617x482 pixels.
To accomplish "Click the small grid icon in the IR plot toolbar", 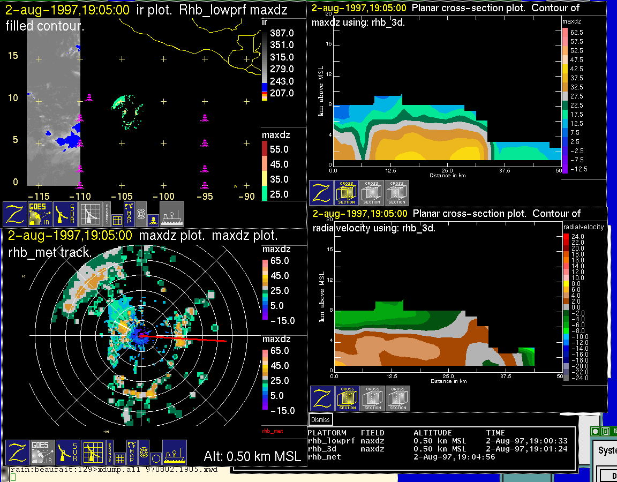I will tap(118, 220).
